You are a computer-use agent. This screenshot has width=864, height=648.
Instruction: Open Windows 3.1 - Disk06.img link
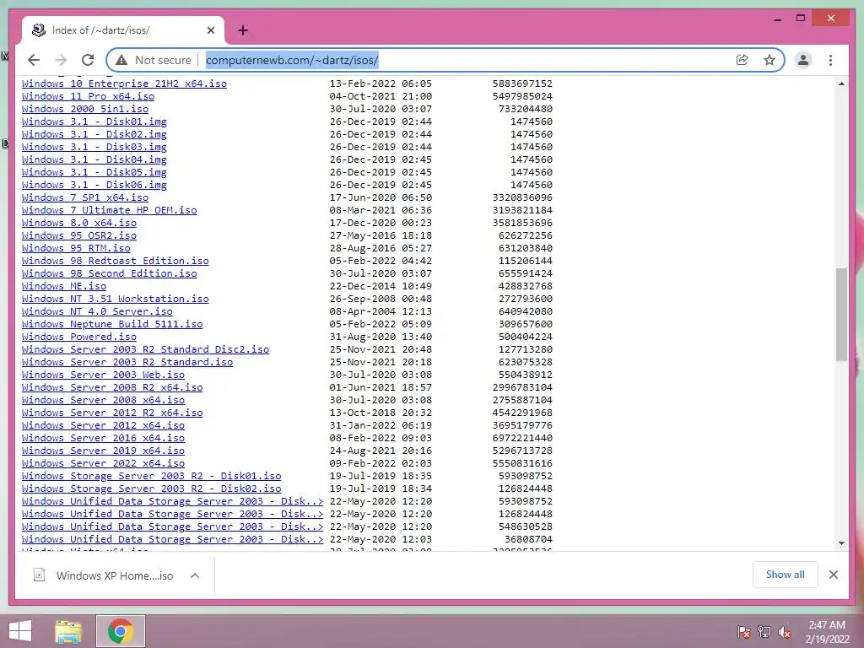click(x=94, y=185)
